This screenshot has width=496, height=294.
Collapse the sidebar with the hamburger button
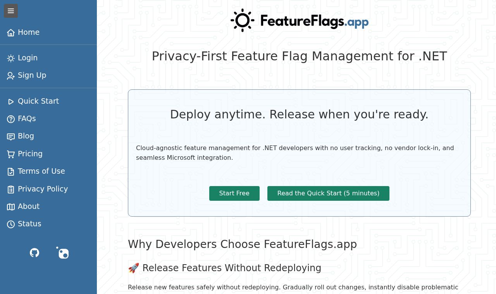pos(11,11)
